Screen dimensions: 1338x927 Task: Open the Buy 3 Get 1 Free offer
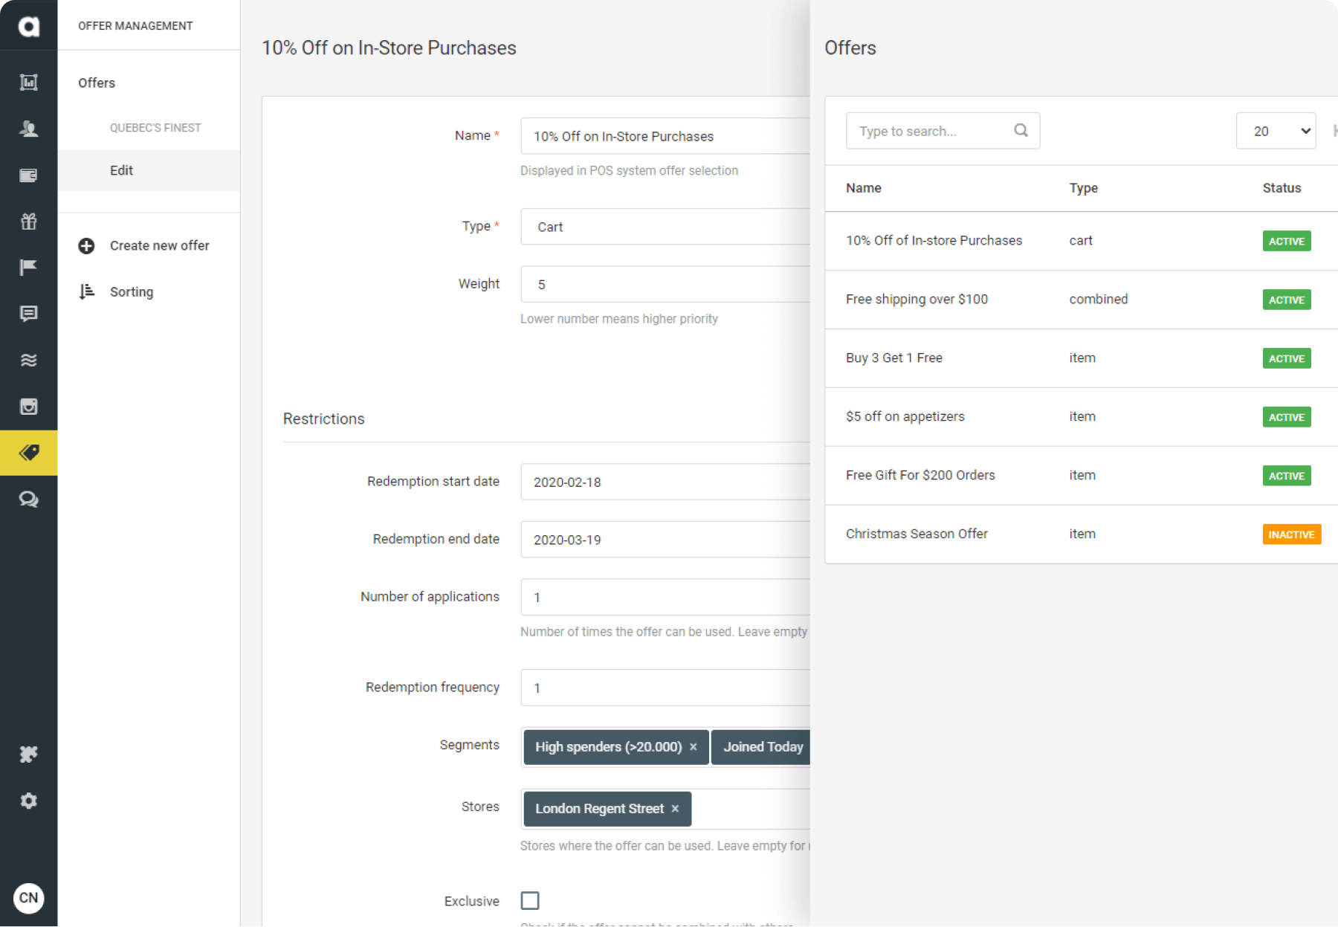coord(1082,358)
